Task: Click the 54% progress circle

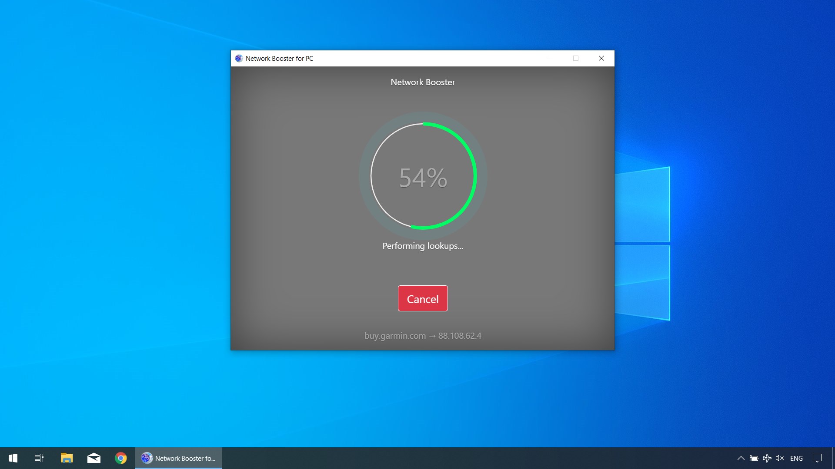Action: click(423, 177)
